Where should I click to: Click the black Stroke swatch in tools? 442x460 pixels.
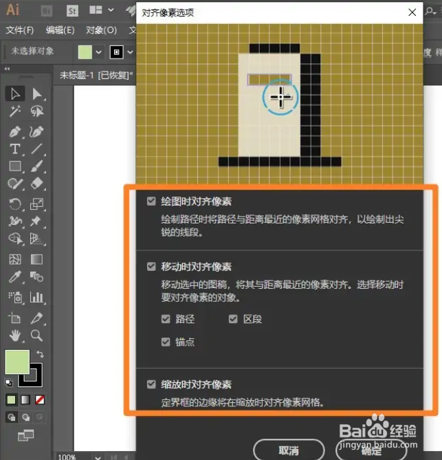click(x=36, y=380)
